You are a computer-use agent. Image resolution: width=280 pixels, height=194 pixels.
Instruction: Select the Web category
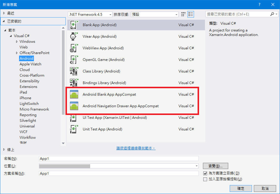tap(24, 47)
